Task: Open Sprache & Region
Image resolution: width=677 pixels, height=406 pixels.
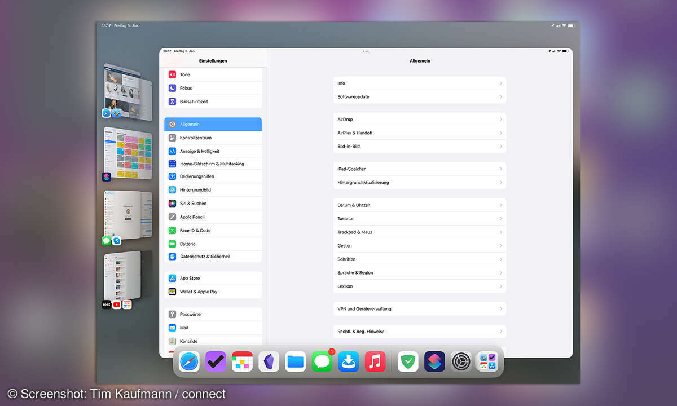Action: [420, 273]
